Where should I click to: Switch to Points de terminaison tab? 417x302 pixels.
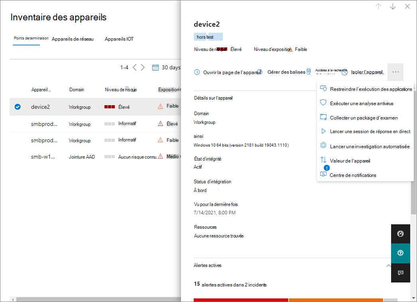click(31, 38)
